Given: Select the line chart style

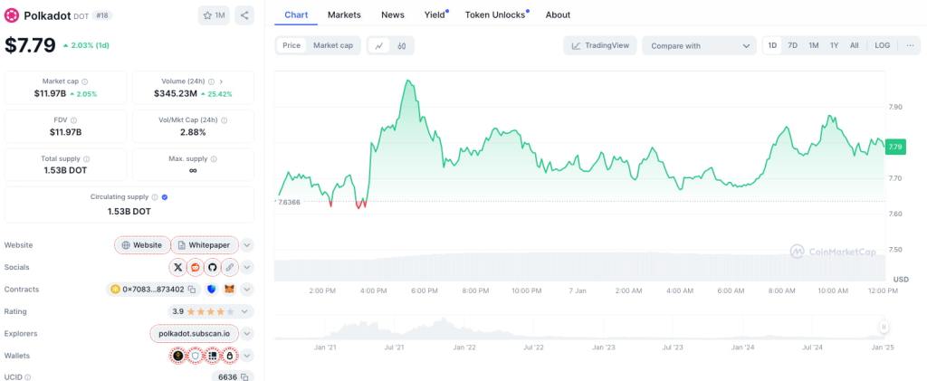Looking at the screenshot, I should click(379, 45).
